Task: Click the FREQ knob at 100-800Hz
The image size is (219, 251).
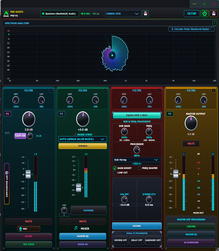Action: pos(149,132)
